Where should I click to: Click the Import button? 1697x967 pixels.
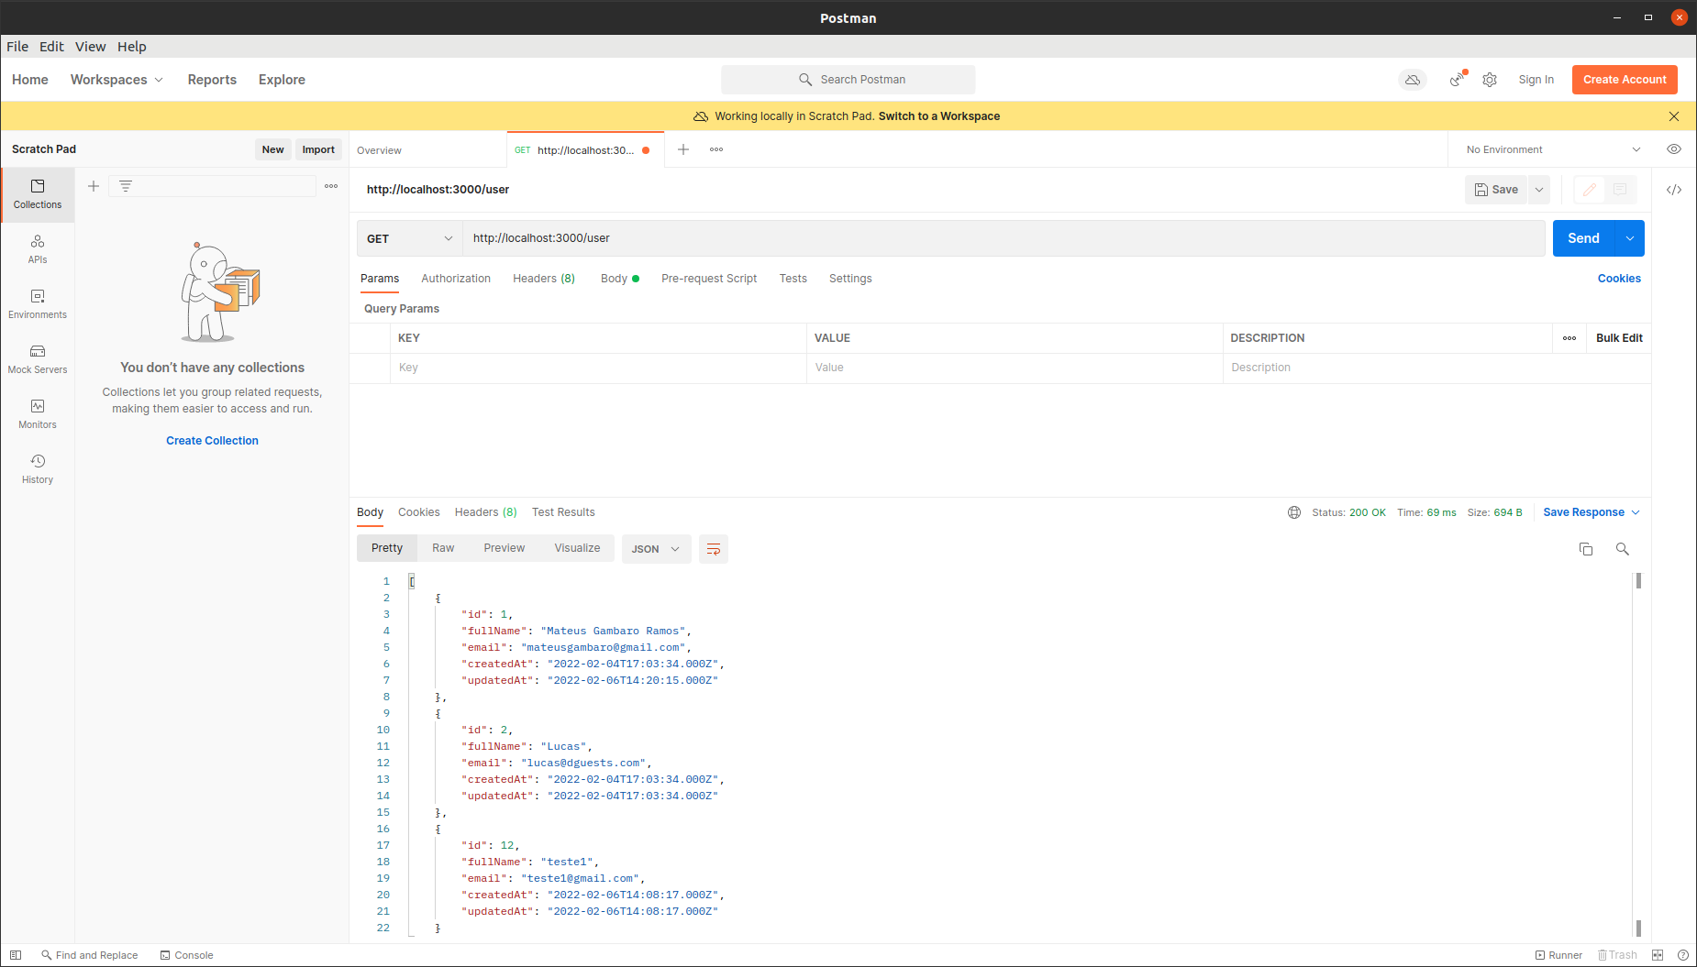point(318,149)
